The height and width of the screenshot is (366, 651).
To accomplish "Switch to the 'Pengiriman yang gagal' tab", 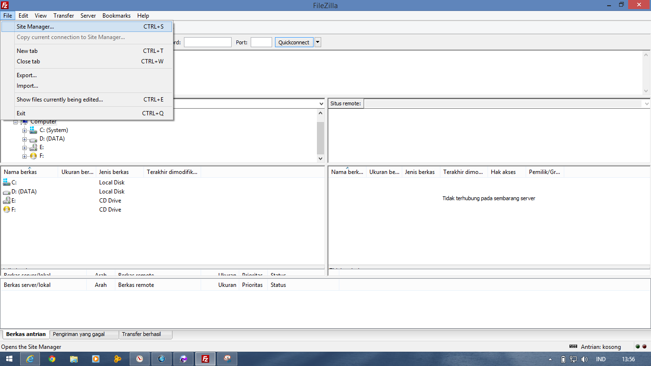I will pos(84,334).
